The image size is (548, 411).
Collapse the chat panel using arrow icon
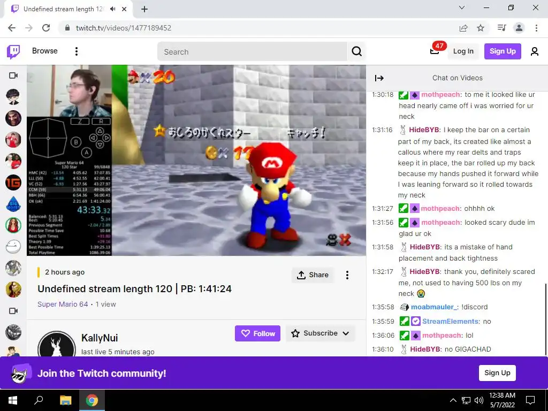click(x=379, y=78)
